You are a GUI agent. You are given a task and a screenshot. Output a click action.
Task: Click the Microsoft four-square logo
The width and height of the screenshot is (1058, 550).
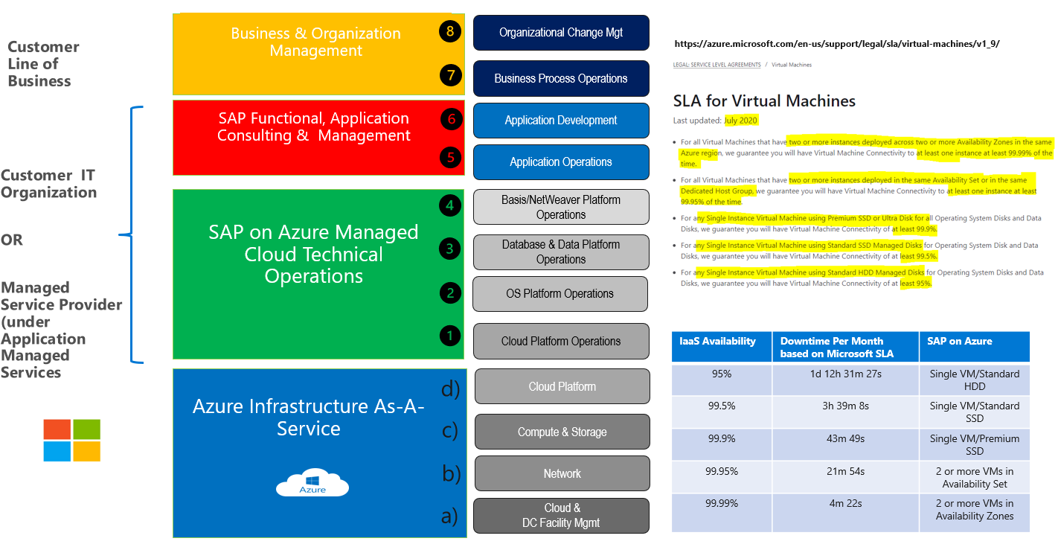coord(71,441)
